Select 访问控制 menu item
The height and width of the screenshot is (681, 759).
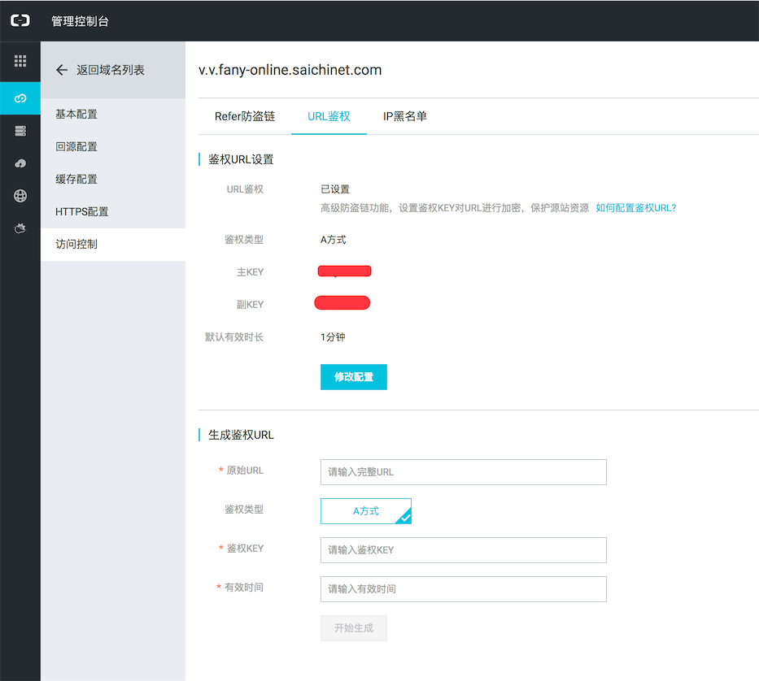coord(113,245)
